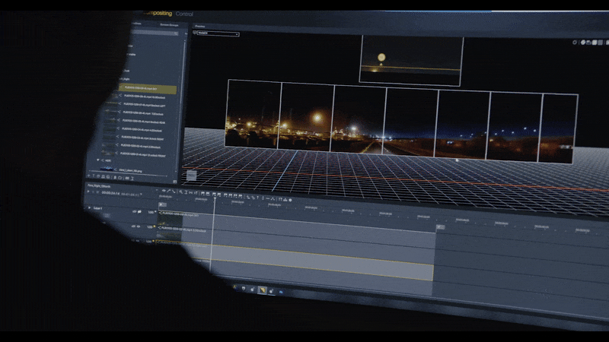The height and width of the screenshot is (342, 609).
Task: Collapse the group triangle below the mp4 files
Action: 98,160
